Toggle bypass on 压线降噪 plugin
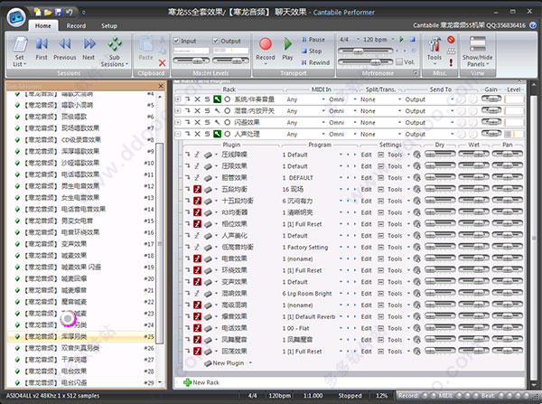 pyautogui.click(x=197, y=155)
